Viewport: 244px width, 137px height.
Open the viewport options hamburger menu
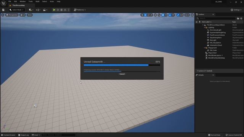tap(3, 15)
